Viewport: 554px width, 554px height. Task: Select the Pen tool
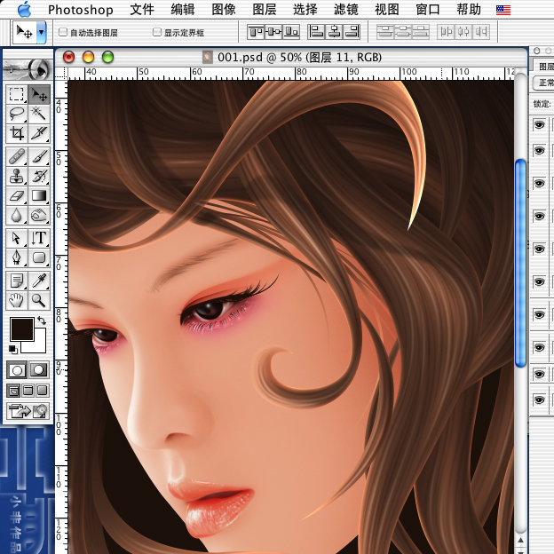point(16,257)
